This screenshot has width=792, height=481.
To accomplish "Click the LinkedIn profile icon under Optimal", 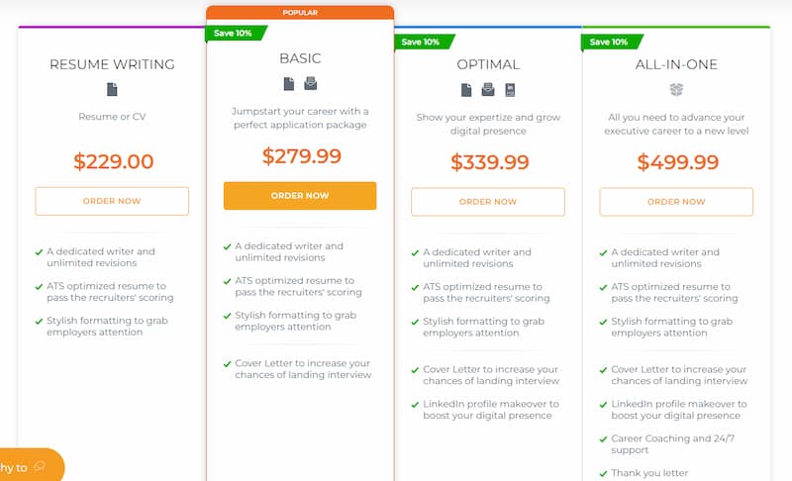I will tap(510, 90).
